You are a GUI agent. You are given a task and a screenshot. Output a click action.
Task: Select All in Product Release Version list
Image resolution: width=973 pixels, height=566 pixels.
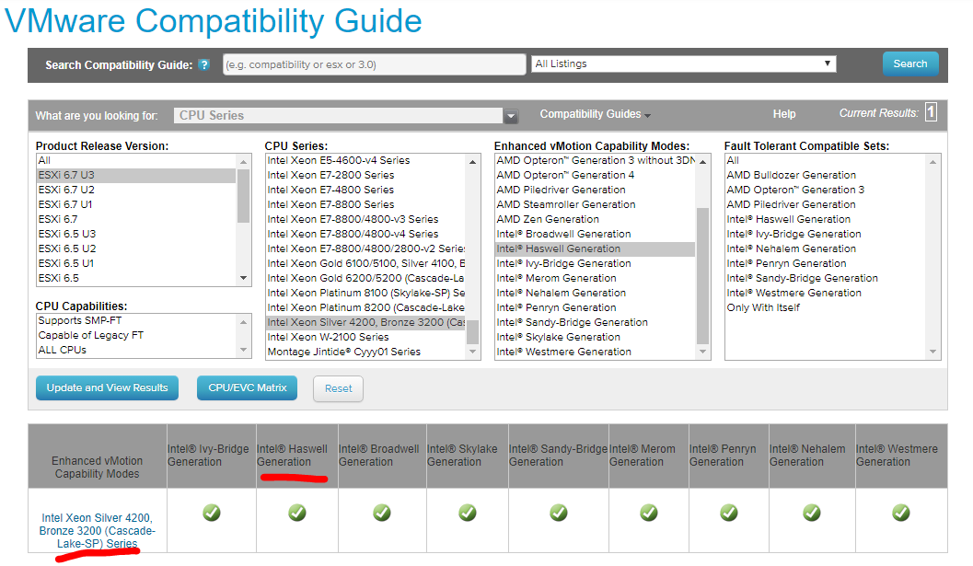(x=136, y=160)
